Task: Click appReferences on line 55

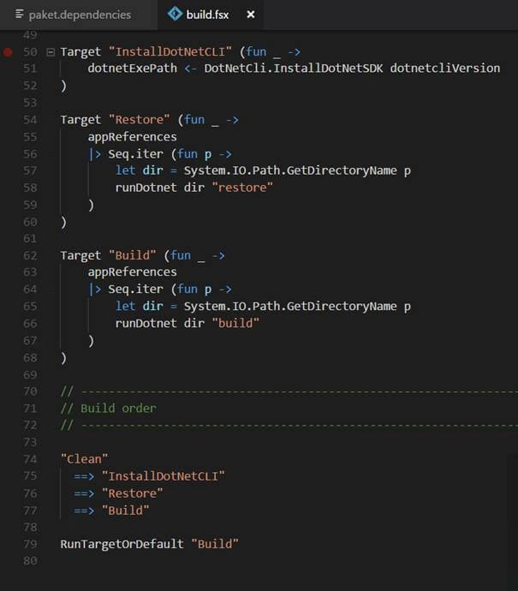Action: tap(132, 136)
